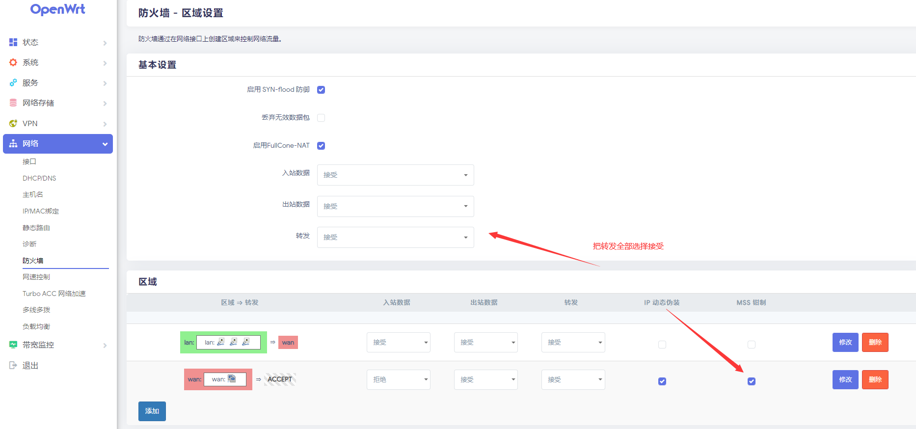
Task: Open Turbo ACC 网络加速 page
Action: [x=54, y=294]
